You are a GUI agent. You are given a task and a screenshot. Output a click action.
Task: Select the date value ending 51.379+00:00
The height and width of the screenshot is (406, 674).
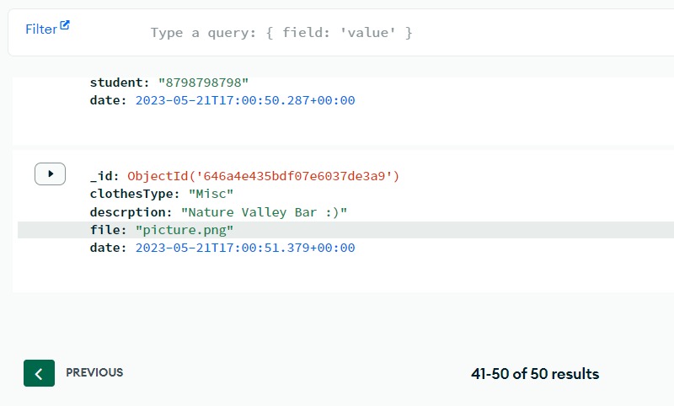tap(245, 248)
